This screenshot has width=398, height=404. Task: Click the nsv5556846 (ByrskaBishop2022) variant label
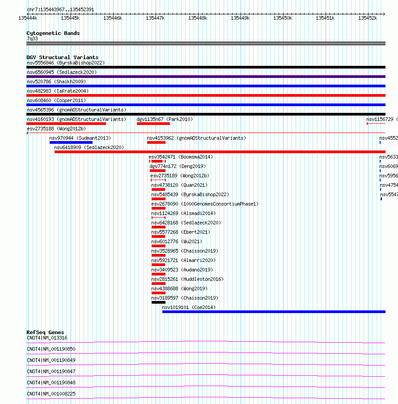tap(66, 63)
